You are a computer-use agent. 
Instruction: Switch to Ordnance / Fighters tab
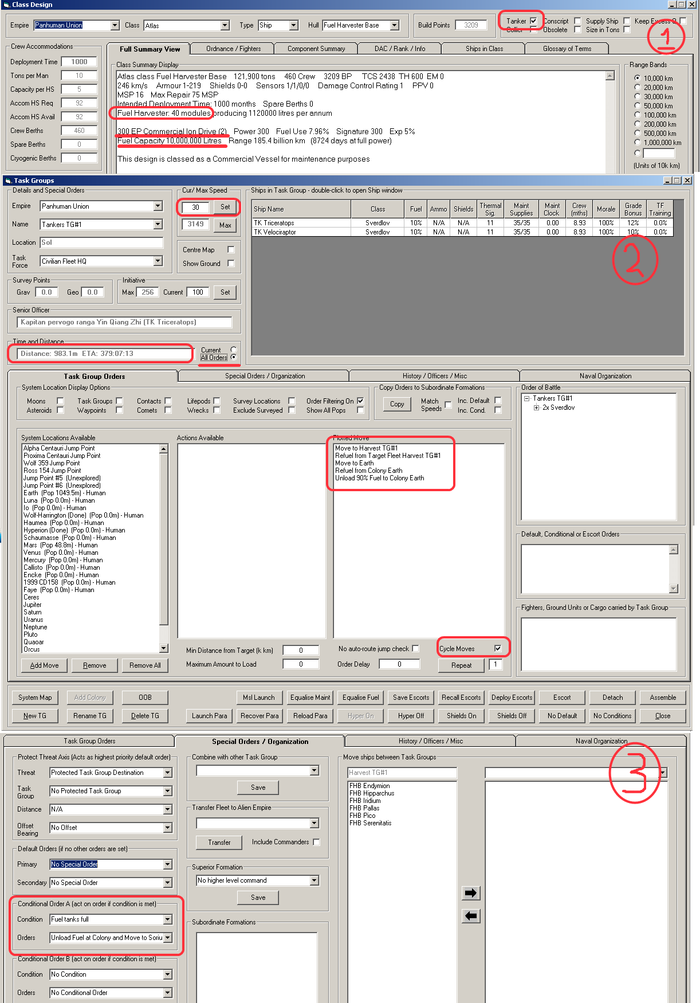click(233, 49)
